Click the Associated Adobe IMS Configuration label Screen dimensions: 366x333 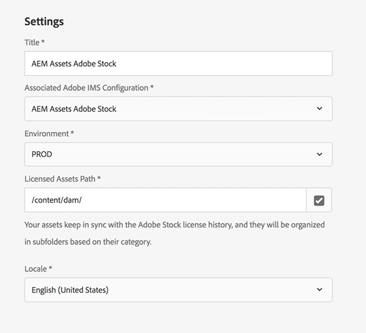(89, 88)
